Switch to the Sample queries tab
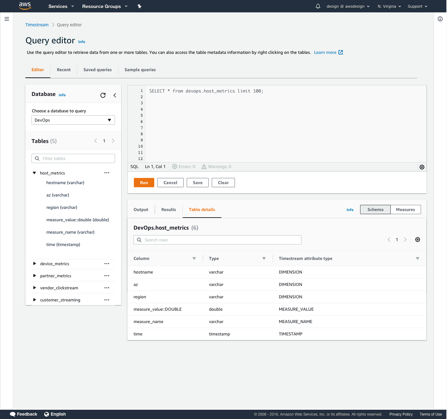The width and height of the screenshot is (447, 419). (140, 70)
